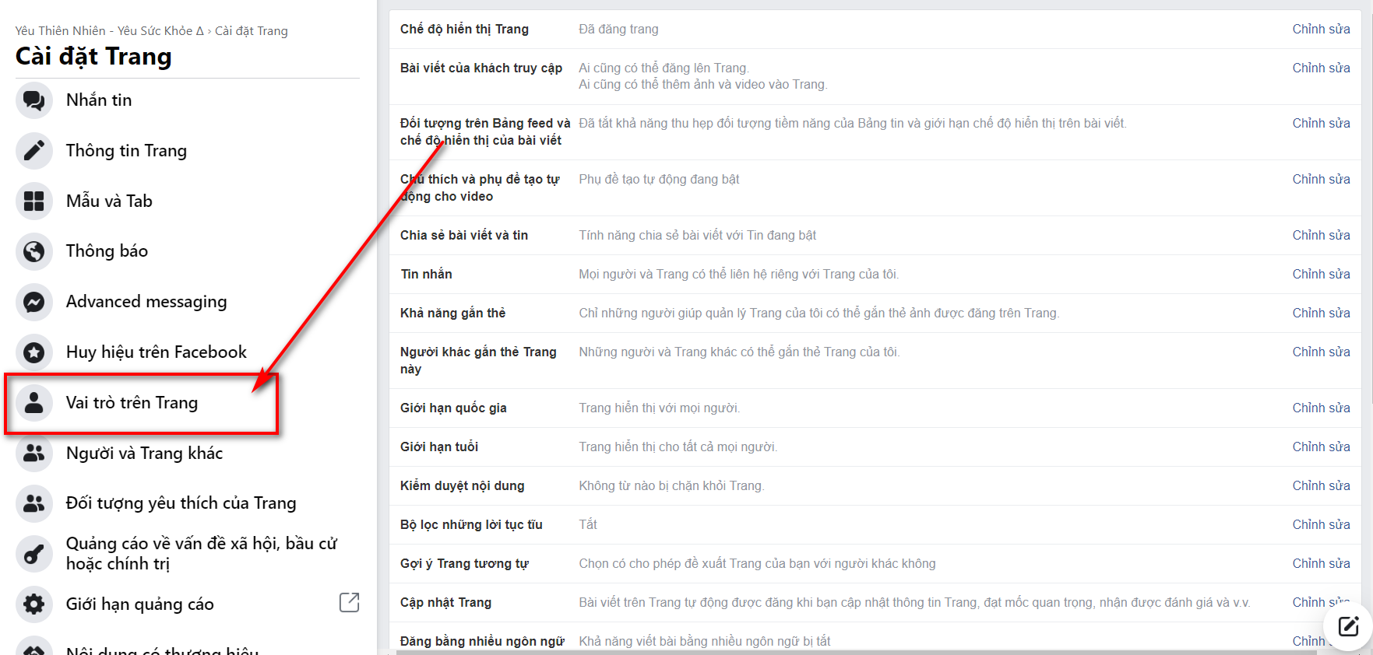Click the Nhắn tin chat bubble icon
Image resolution: width=1373 pixels, height=655 pixels.
[34, 100]
